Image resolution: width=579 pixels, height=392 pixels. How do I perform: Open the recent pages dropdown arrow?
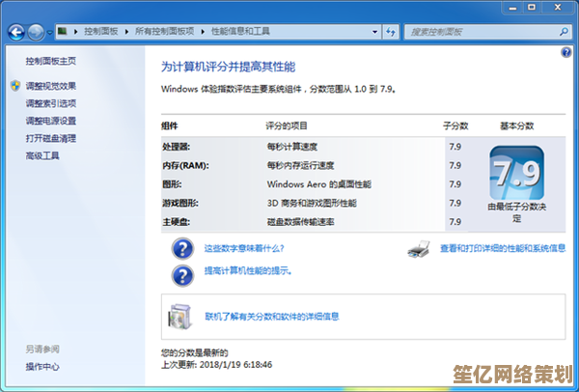click(x=50, y=33)
